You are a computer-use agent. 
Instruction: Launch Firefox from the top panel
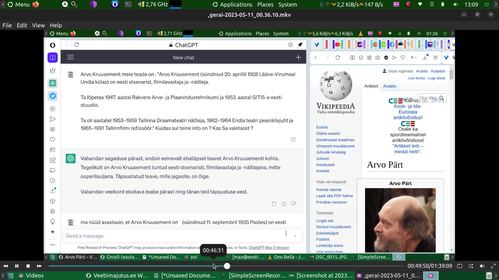coord(36,4)
